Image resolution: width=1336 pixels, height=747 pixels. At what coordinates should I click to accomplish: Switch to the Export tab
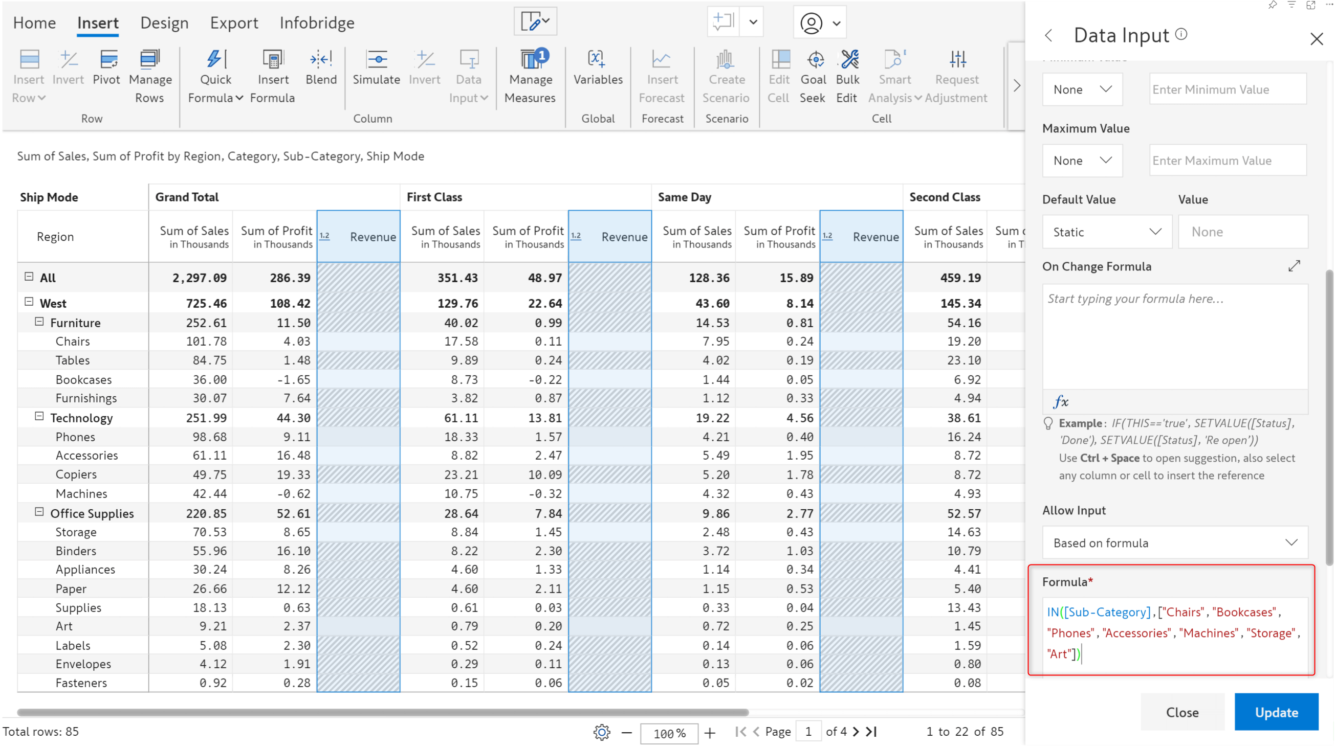coord(234,23)
